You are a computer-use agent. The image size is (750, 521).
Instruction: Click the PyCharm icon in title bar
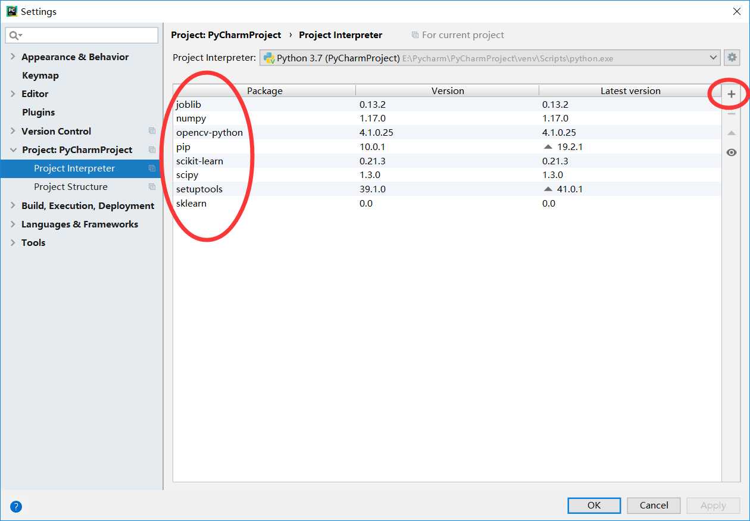coord(11,11)
